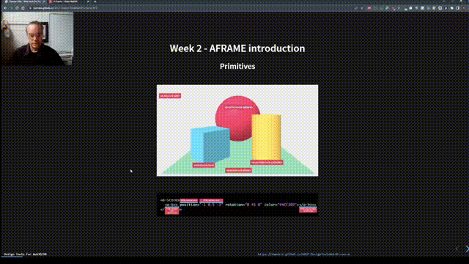Click the 'Week 2 - AFRAME introduction' heading
Viewport: 469px width, 264px height.
click(x=237, y=48)
